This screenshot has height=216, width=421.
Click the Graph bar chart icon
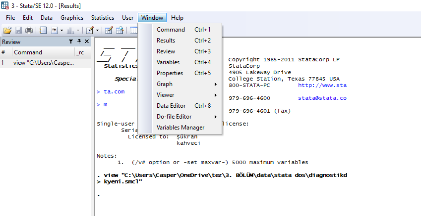point(70,31)
